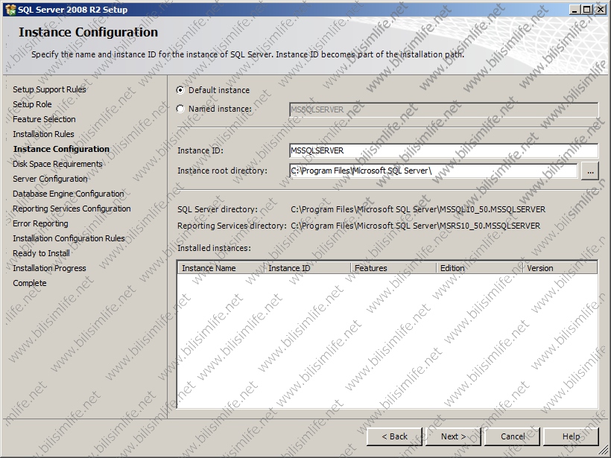Click the Edition column header
611x458 pixels.
click(480, 268)
